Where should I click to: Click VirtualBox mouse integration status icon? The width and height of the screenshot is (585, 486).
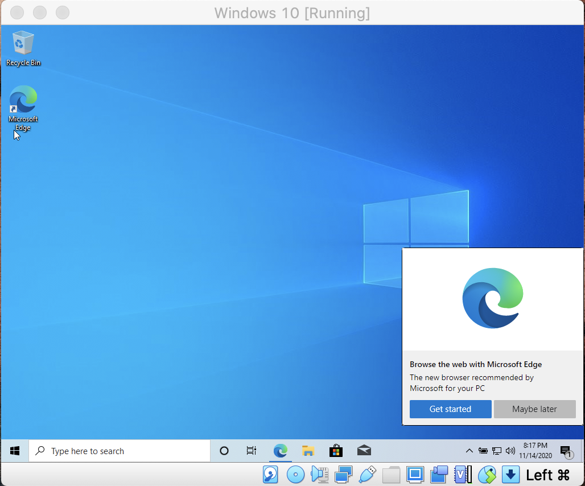click(x=487, y=475)
